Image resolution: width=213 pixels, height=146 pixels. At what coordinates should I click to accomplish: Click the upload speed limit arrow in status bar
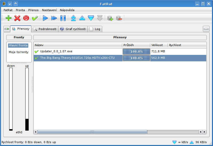click(192, 142)
